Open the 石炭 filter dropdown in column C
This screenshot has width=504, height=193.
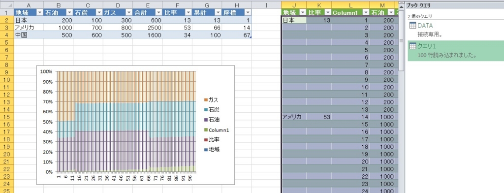[99, 12]
